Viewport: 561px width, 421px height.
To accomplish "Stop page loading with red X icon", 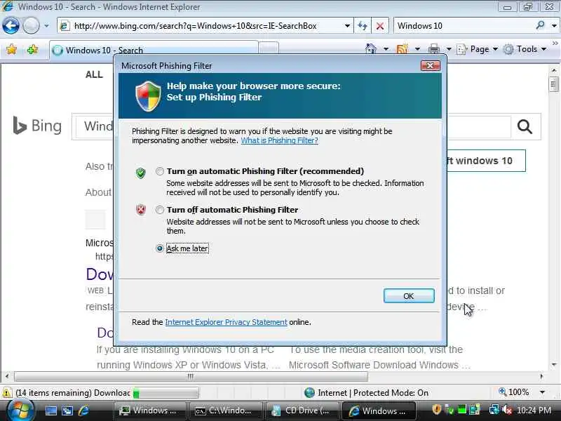I will (x=380, y=26).
